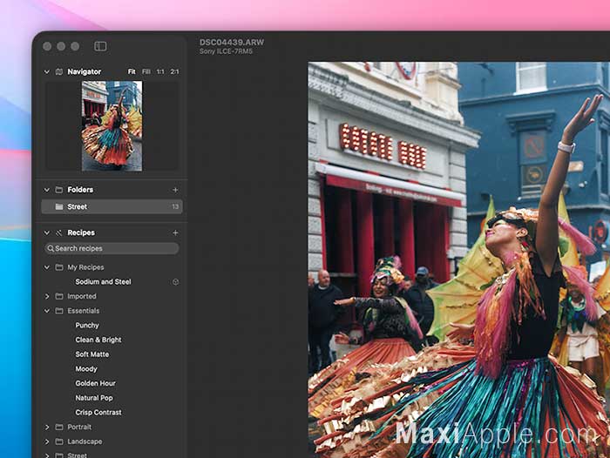Click the Portrait group label
Viewport: 610px width, 458px height.
[x=79, y=427]
